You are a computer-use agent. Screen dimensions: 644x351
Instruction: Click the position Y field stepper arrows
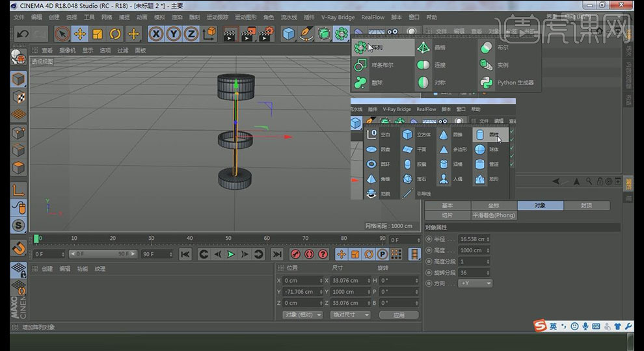pos(321,292)
